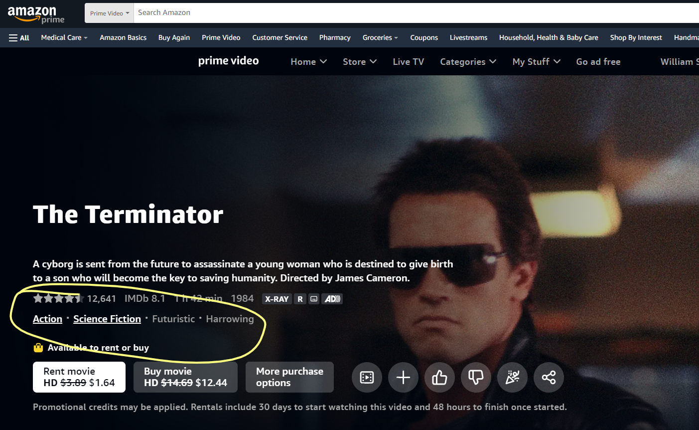Like the movie with thumbs up icon
699x430 pixels.
[439, 378]
